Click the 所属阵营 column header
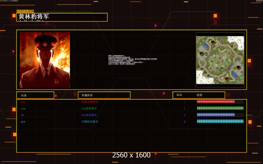The height and width of the screenshot is (164, 263). (87, 95)
